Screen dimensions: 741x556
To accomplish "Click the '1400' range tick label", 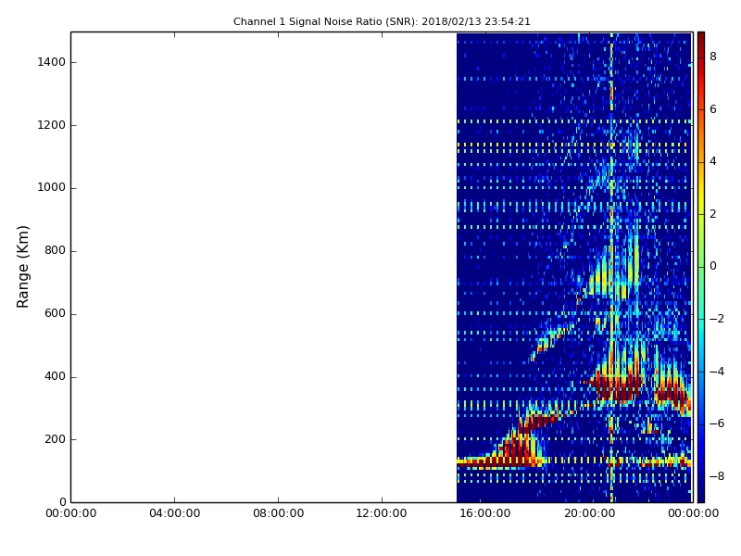I will click(52, 62).
